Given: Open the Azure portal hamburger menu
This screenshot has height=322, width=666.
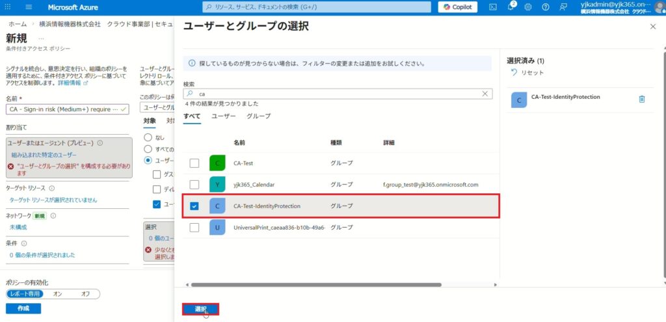Looking at the screenshot, I should coord(29,7).
